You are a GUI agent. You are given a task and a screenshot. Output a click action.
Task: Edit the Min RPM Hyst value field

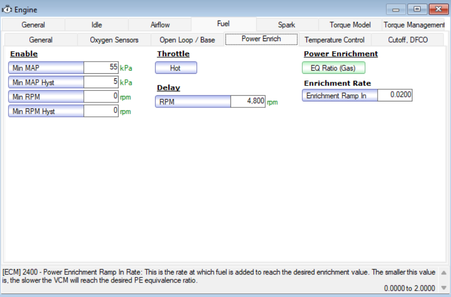(101, 111)
